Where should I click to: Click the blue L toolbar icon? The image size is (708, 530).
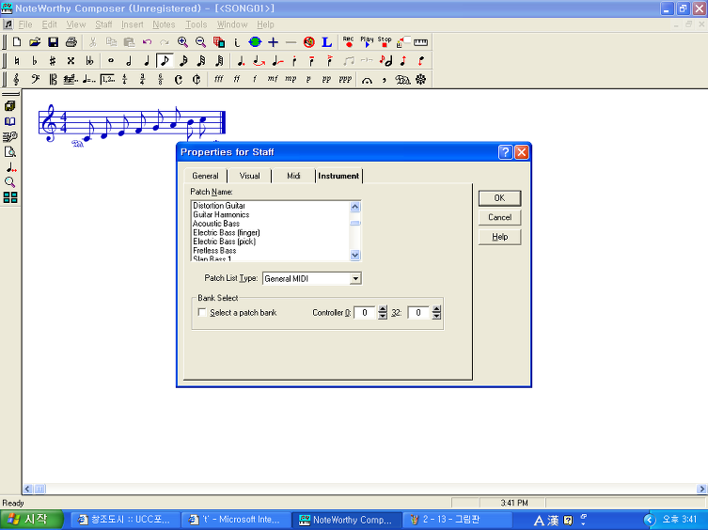pos(327,42)
